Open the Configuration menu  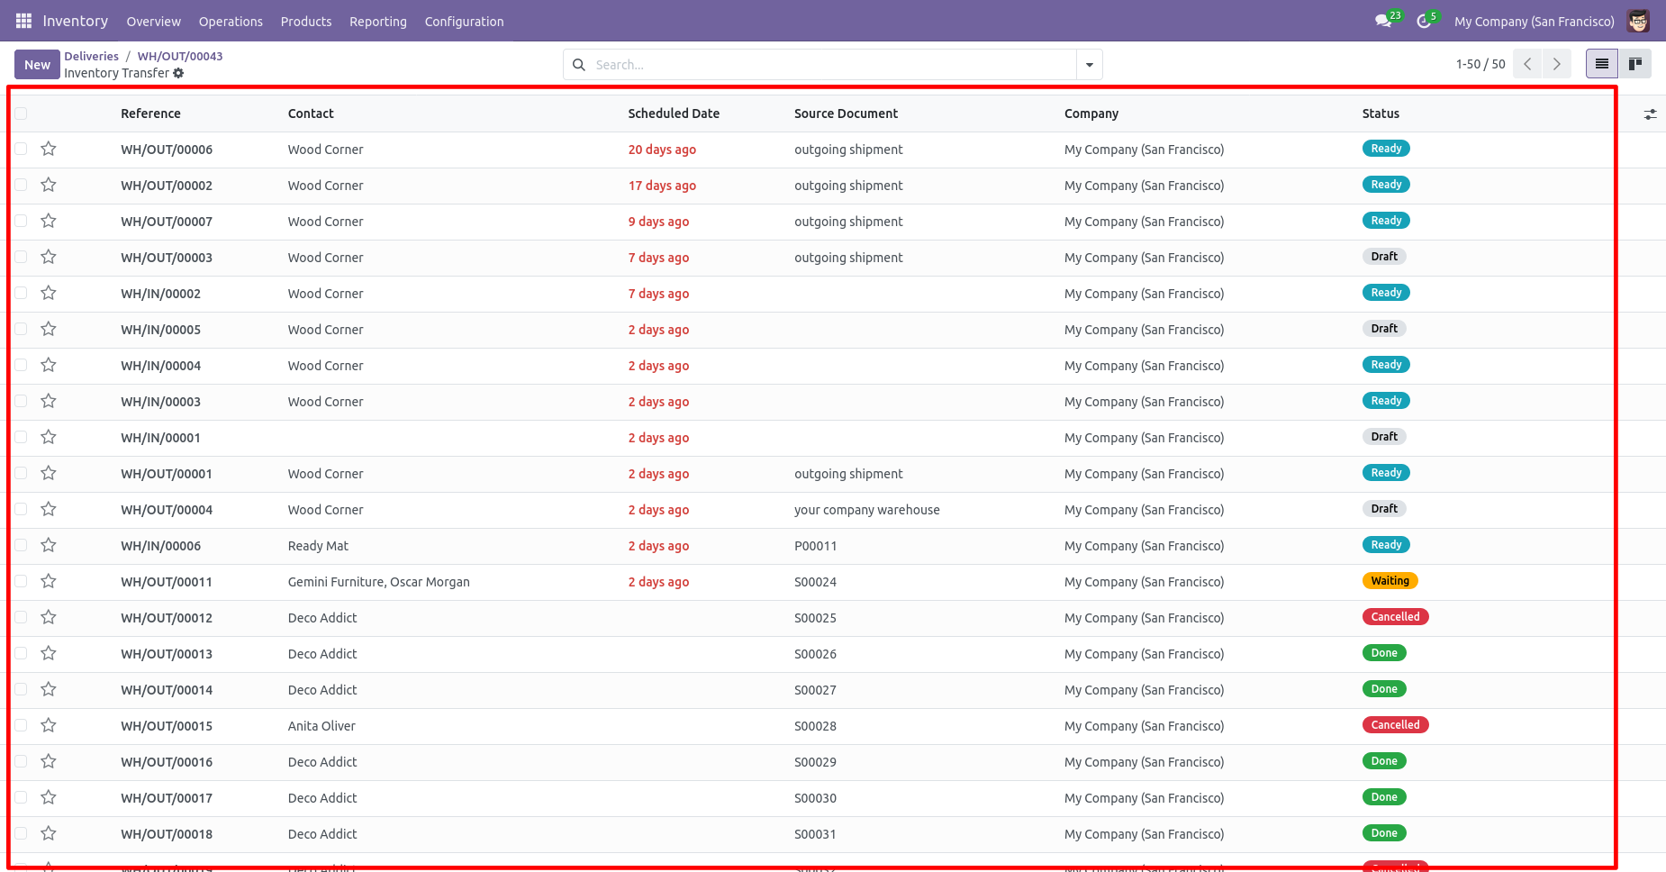(x=464, y=22)
